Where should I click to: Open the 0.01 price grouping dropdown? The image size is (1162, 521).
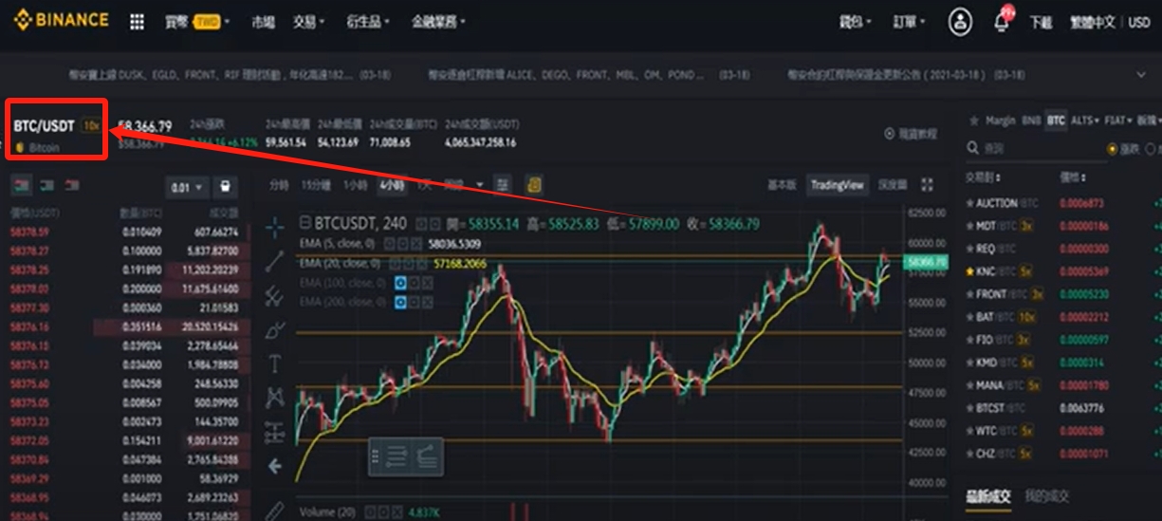click(186, 187)
